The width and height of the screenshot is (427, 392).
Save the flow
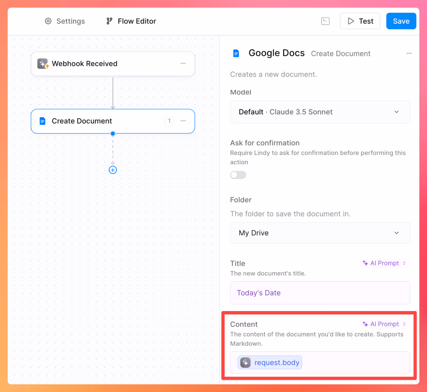click(401, 21)
